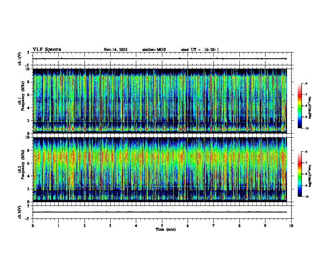Click the '-7' tick on ch.1 colorbar
Screen dimensions: 328x253
click(306, 95)
